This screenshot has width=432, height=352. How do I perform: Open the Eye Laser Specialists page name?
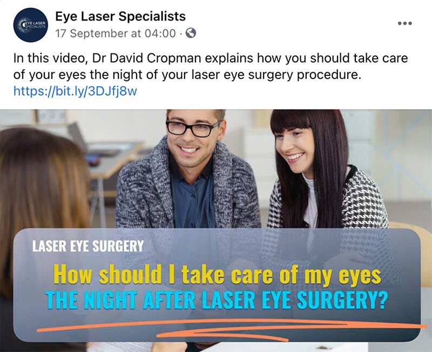click(x=120, y=16)
